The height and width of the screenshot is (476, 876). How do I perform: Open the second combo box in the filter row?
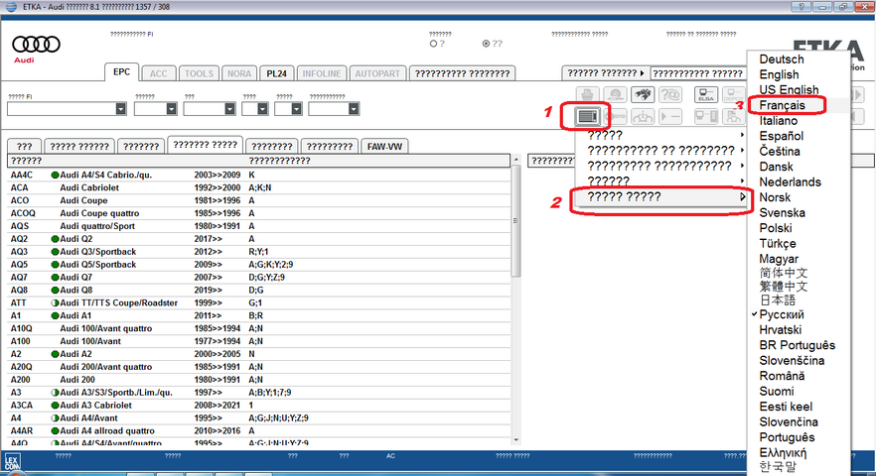coord(155,109)
